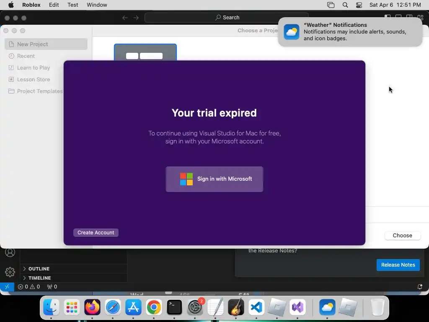
Task: Click the Create Account button
Action: (x=96, y=232)
